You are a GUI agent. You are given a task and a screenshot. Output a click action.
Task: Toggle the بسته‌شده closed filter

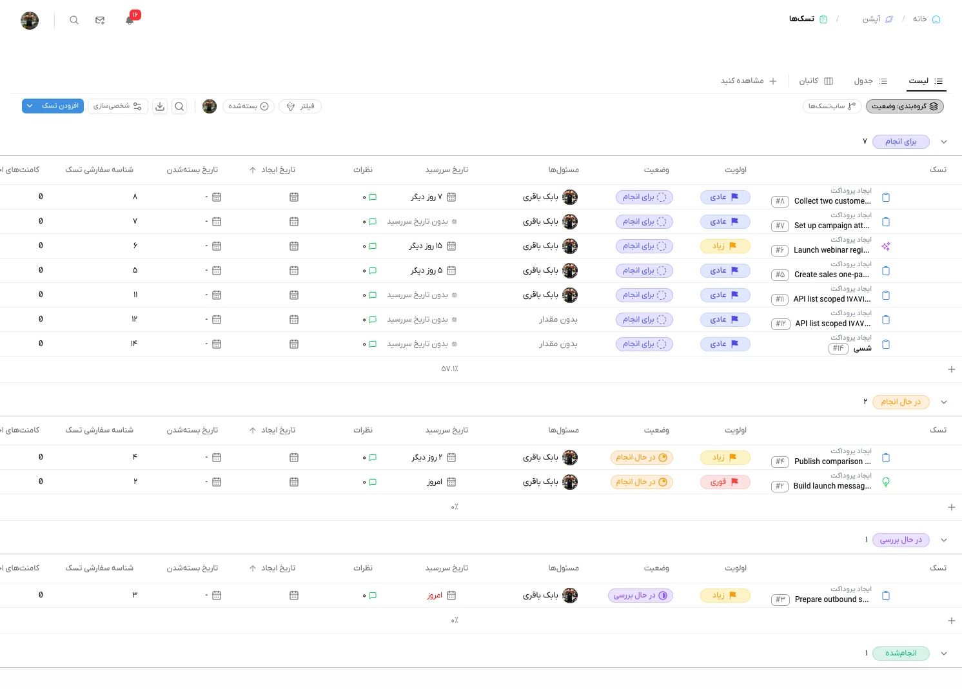click(x=248, y=106)
